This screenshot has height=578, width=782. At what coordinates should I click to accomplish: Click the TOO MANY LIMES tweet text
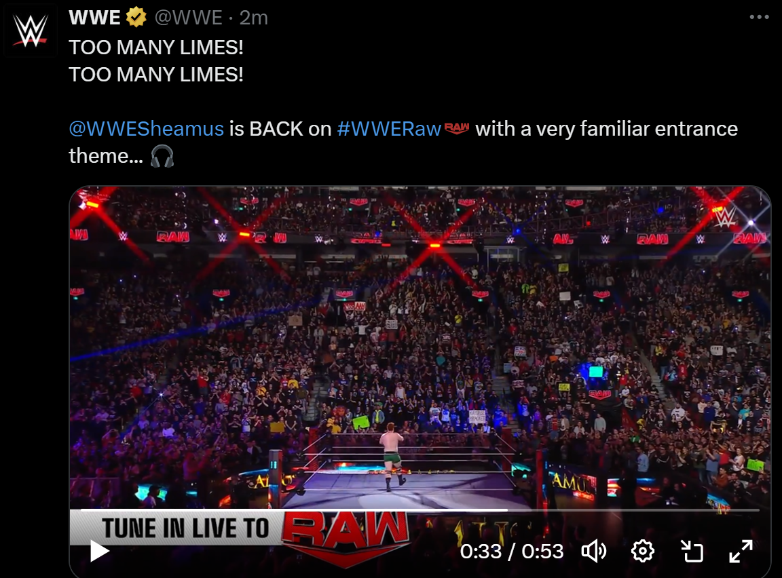pyautogui.click(x=156, y=61)
